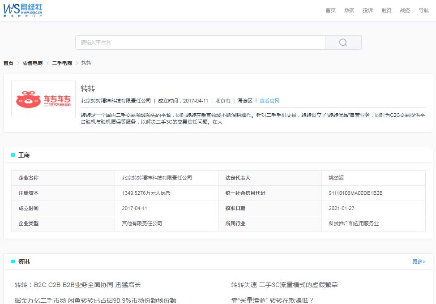
Task: Click the cyan marker beside 工商 section
Action: tap(12, 154)
